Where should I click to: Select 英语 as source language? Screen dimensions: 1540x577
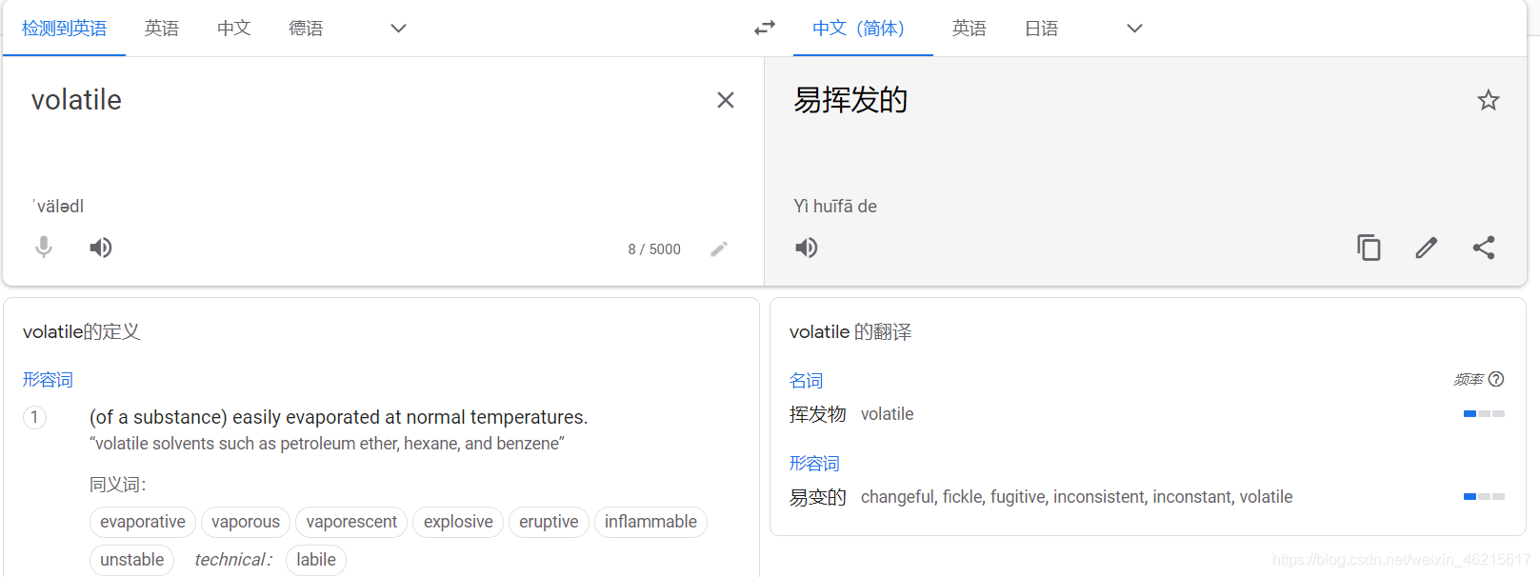coord(162,29)
